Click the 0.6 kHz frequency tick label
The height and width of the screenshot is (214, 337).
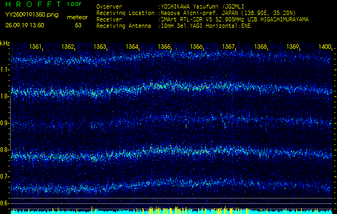pyautogui.click(x=5, y=203)
